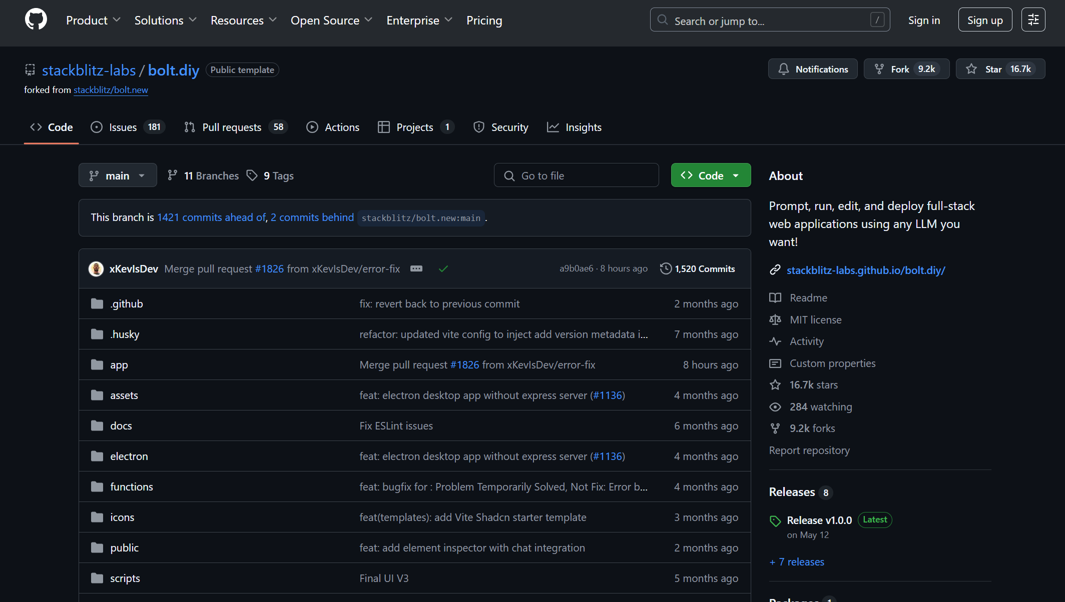Open the Product menu dropdown
1065x602 pixels.
93,20
